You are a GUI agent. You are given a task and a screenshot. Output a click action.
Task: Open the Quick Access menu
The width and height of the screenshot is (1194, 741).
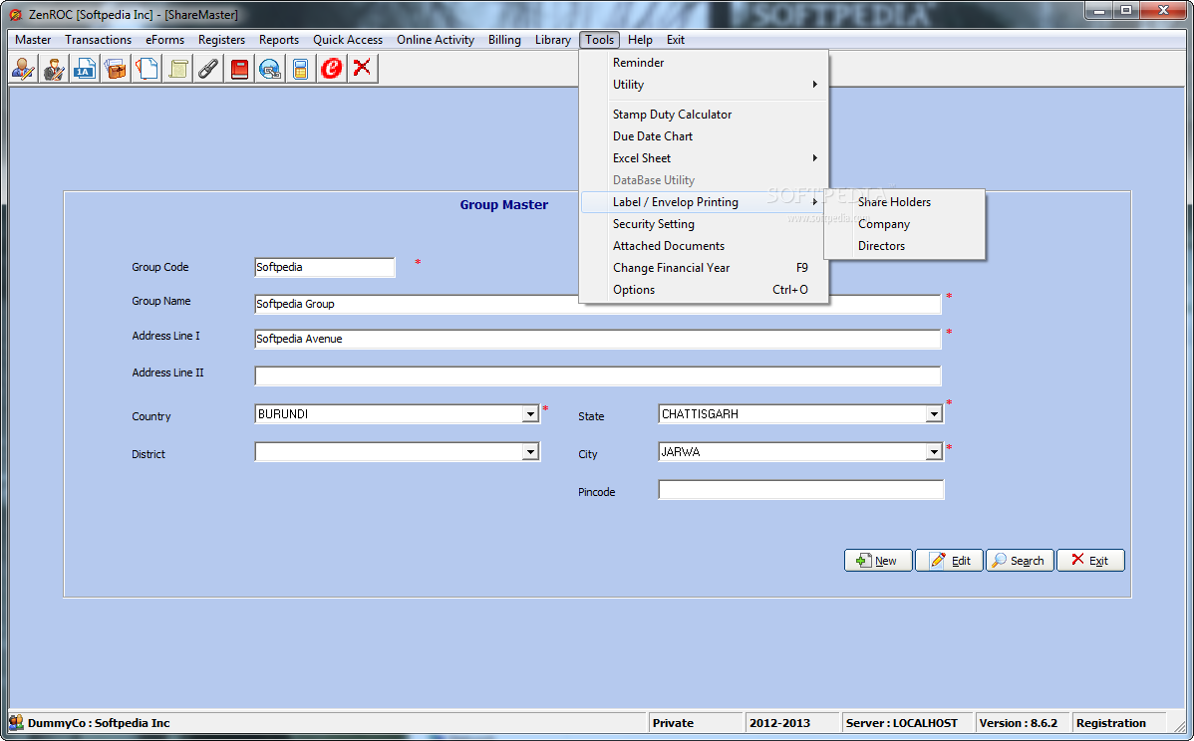348,40
